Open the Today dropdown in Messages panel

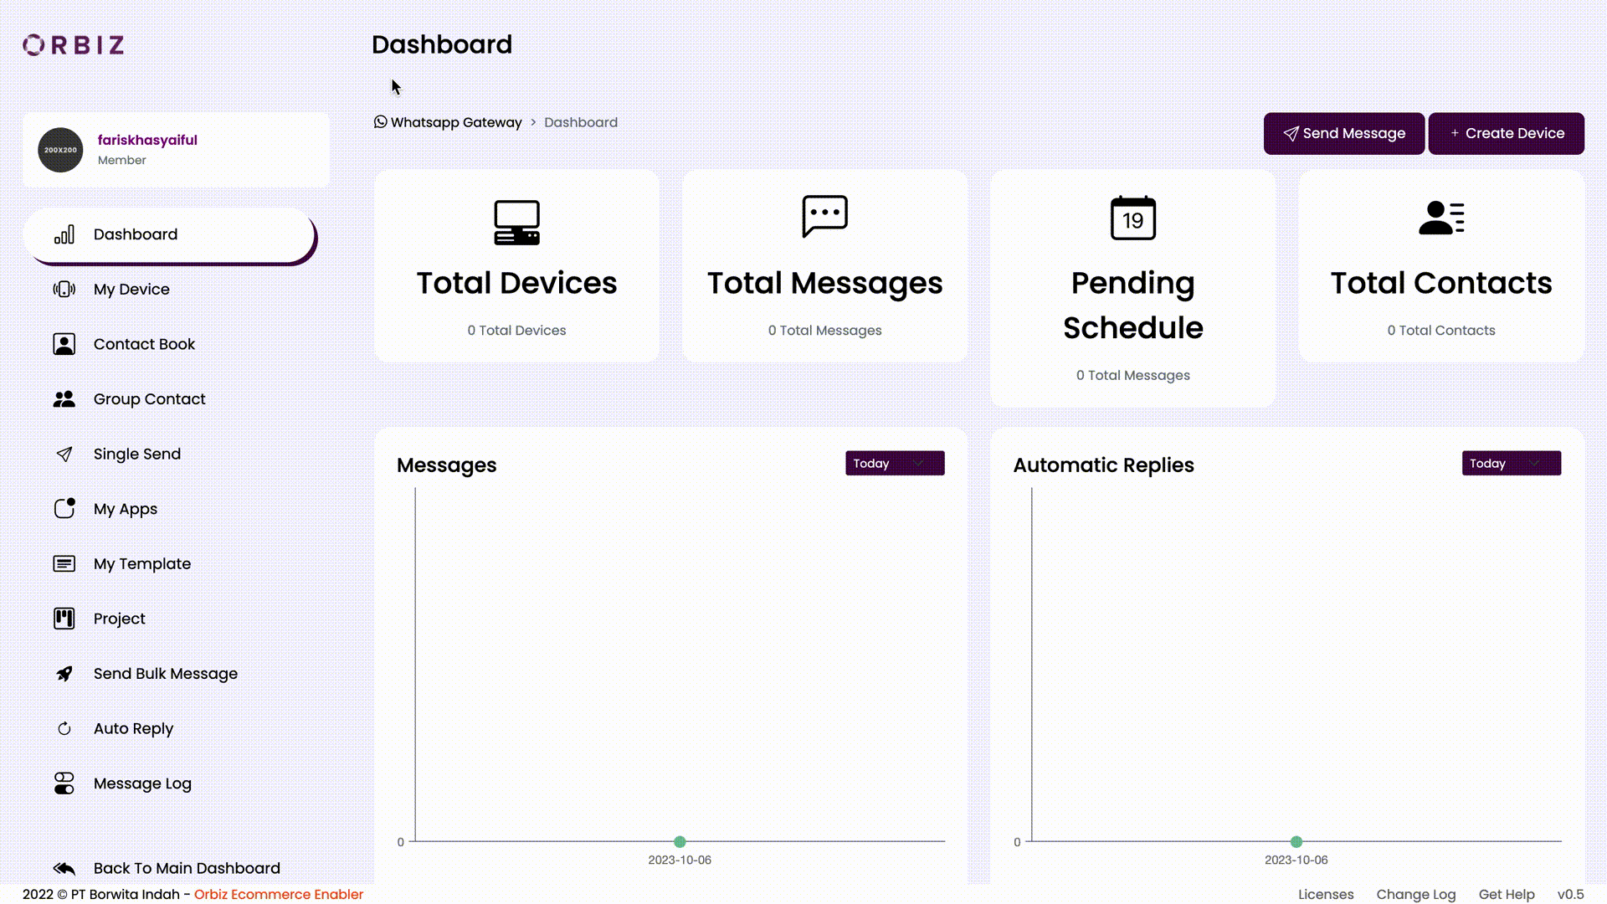pos(894,463)
